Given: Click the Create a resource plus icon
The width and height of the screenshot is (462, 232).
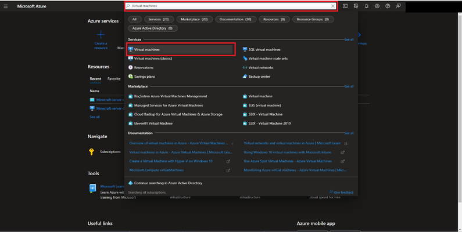Looking at the screenshot, I should coord(101,35).
